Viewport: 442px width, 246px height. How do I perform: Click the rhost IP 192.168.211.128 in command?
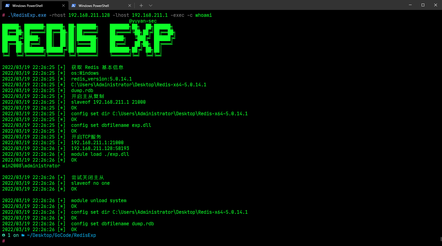[x=89, y=15]
